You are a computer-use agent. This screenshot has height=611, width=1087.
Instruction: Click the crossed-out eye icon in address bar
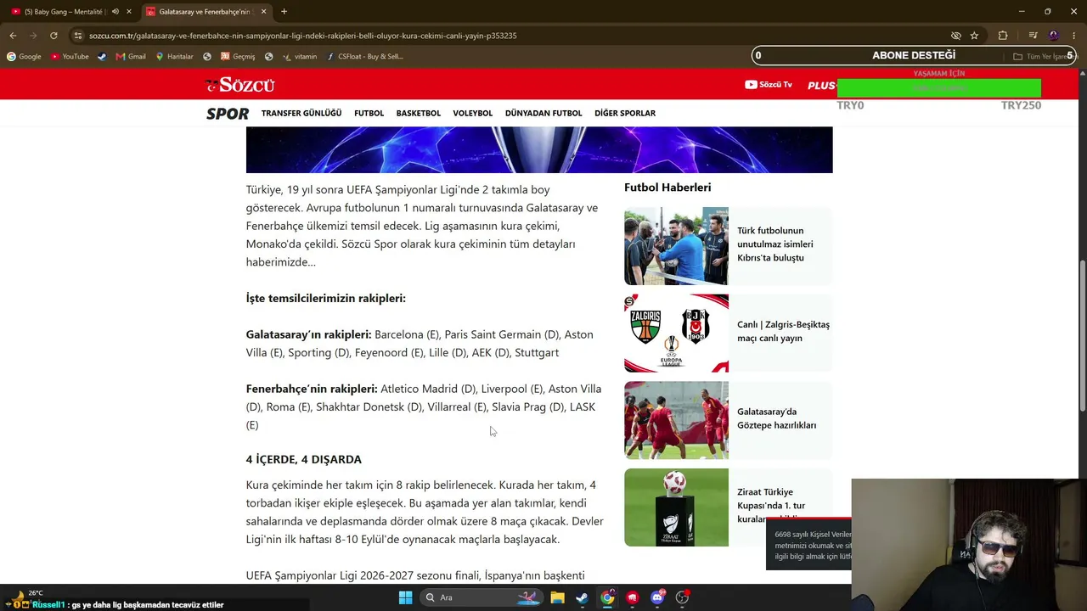(956, 36)
